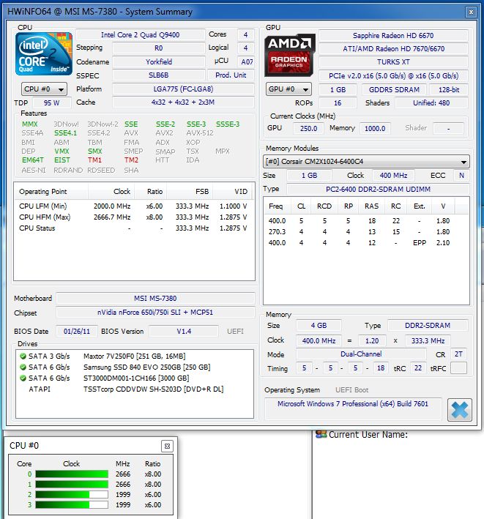
Task: Click the cache 4x32 + 4x32 + 2x3M field
Action: pyautogui.click(x=183, y=102)
